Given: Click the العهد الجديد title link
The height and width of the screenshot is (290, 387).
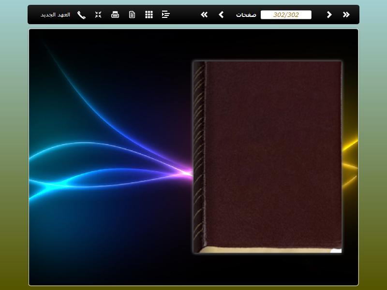Looking at the screenshot, I should pos(55,14).
